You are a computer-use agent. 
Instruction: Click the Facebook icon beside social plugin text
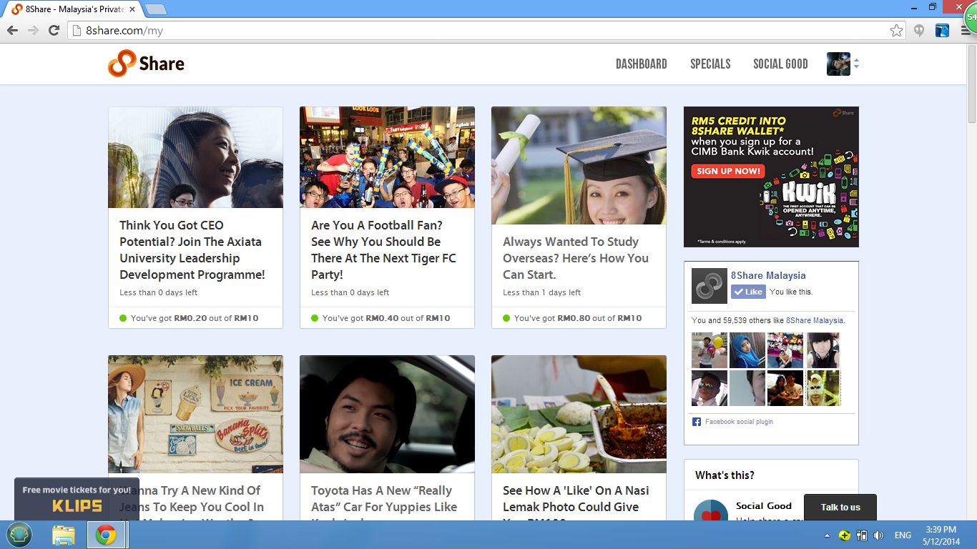[697, 422]
